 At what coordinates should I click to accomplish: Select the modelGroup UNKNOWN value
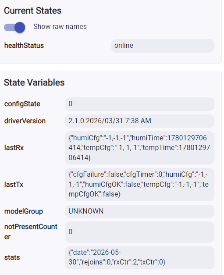139,211
